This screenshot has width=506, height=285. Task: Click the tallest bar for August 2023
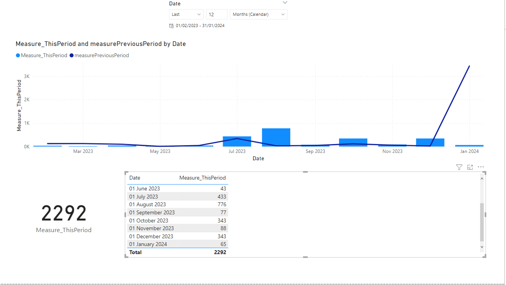(276, 137)
